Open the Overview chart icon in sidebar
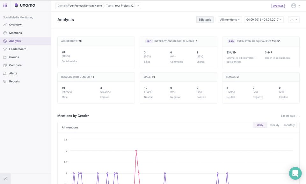 [5, 25]
